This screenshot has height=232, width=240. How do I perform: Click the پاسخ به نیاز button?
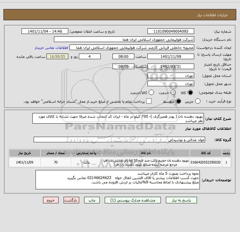click(181, 200)
